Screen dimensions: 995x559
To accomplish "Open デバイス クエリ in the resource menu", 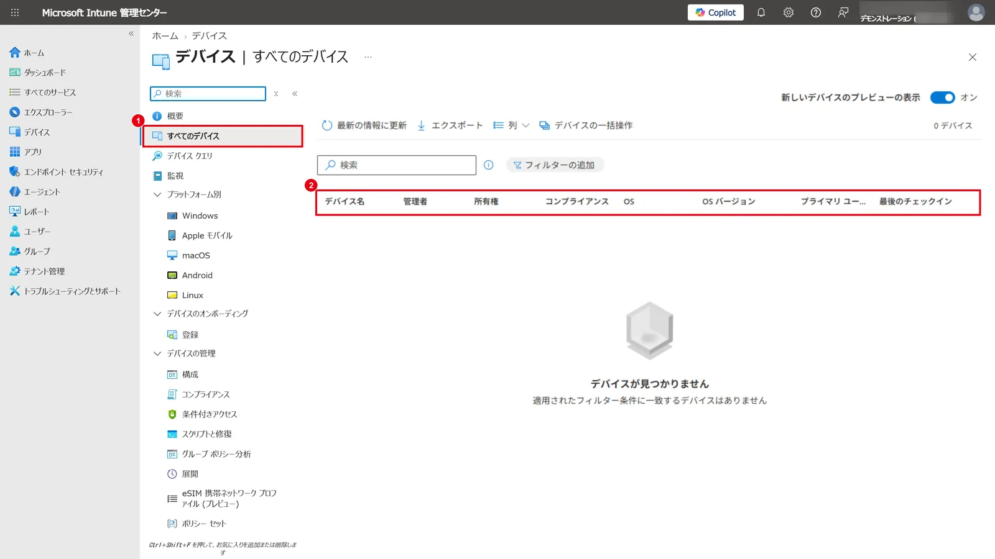I will click(182, 156).
